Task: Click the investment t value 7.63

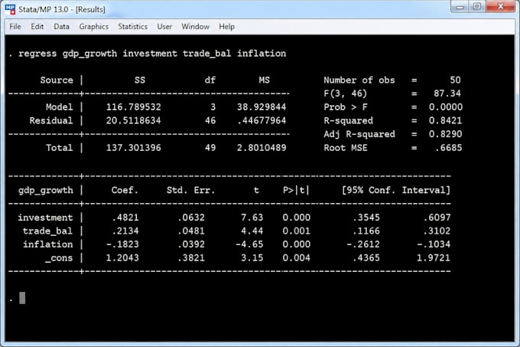Action: coord(252,218)
